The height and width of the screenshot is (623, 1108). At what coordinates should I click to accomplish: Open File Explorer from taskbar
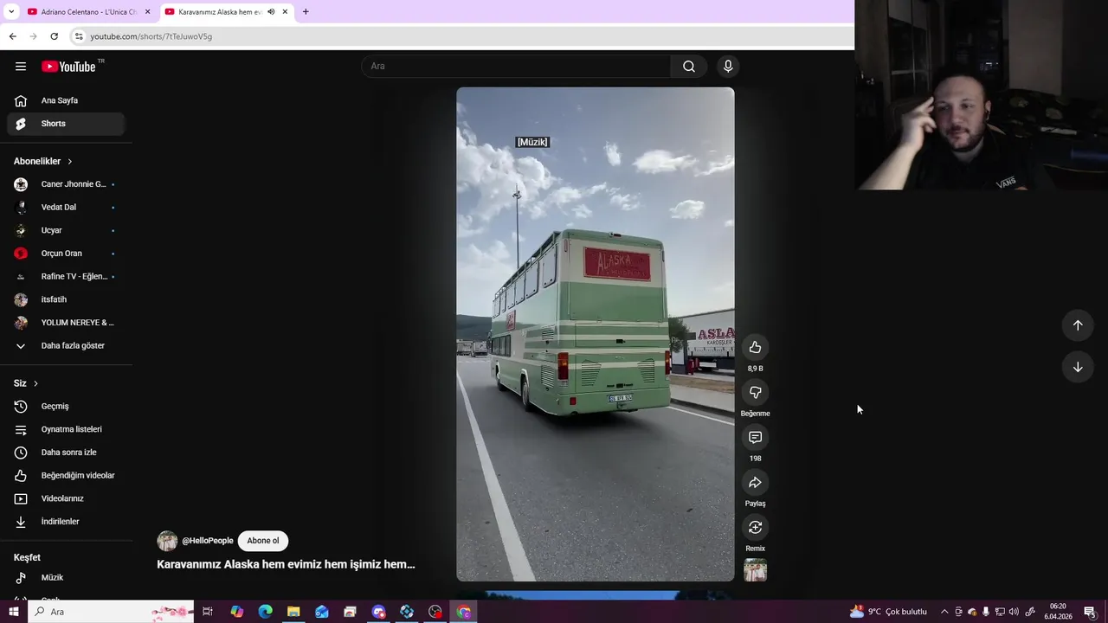click(x=293, y=612)
